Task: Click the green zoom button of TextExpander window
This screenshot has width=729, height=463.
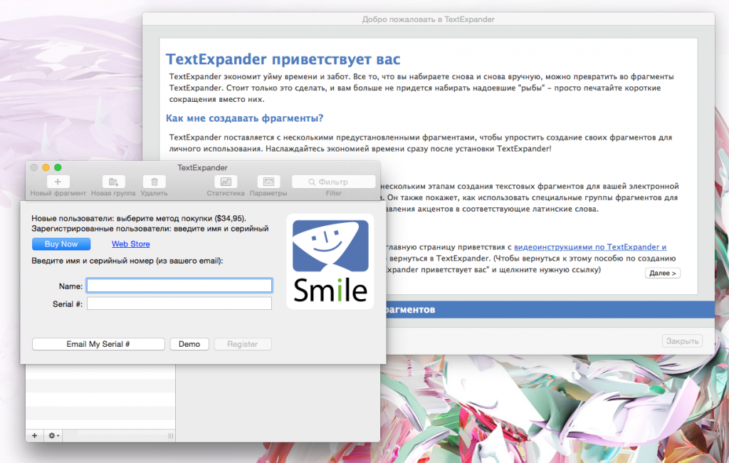Action: click(58, 167)
